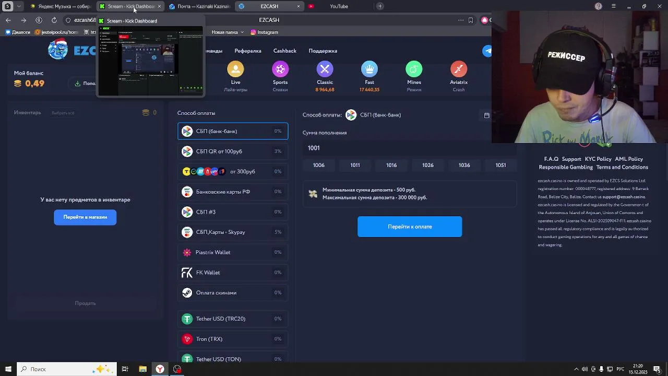Choose the 1026 quick amount
Image resolution: width=668 pixels, height=376 pixels.
[x=428, y=165]
